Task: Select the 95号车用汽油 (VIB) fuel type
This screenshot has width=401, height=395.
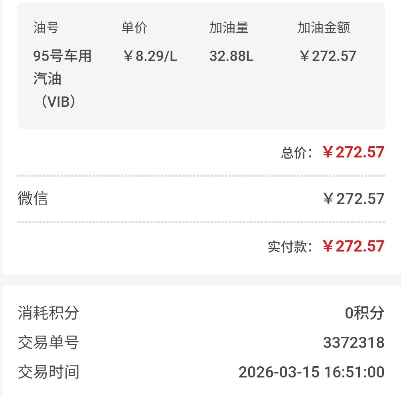Action: [62, 79]
